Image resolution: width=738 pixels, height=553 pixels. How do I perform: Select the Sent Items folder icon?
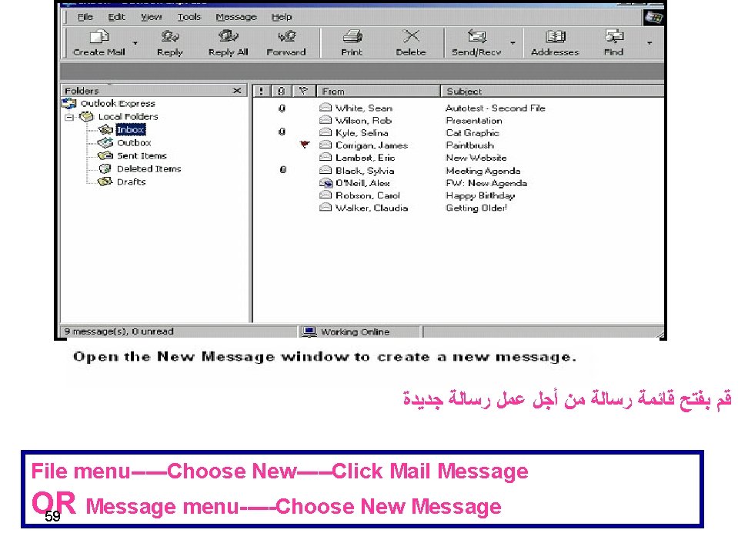[105, 155]
